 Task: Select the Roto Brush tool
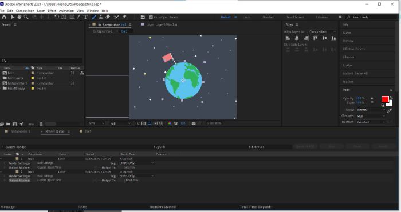pyautogui.click(x=116, y=17)
